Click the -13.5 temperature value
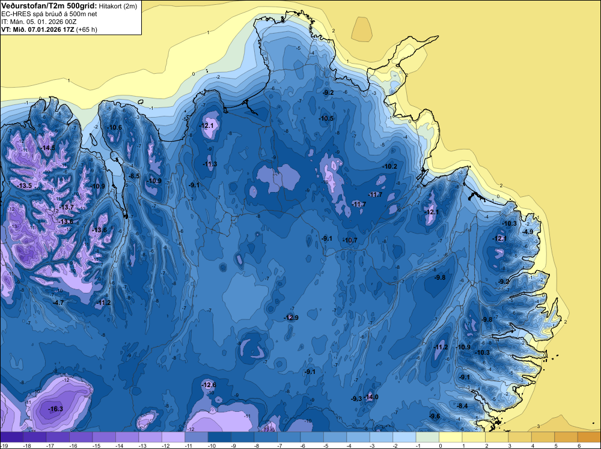This screenshot has width=601, height=449. [25, 186]
